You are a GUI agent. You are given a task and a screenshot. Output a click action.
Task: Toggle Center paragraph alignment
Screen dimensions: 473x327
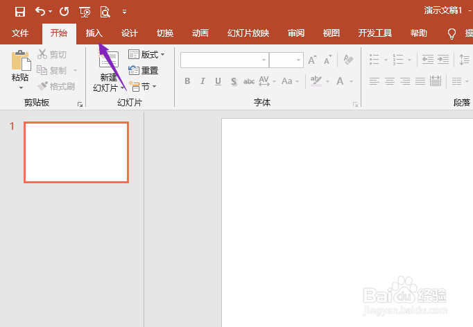[x=390, y=81]
